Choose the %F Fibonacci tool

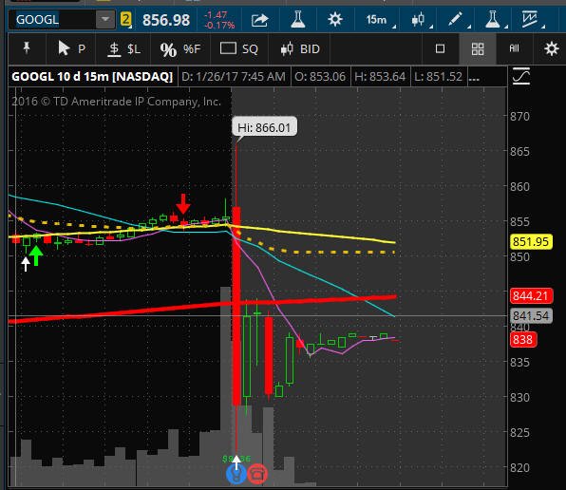180,49
